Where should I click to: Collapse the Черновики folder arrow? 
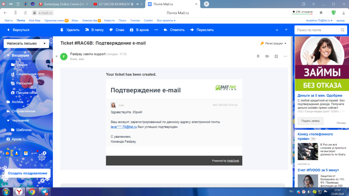(x=8, y=120)
